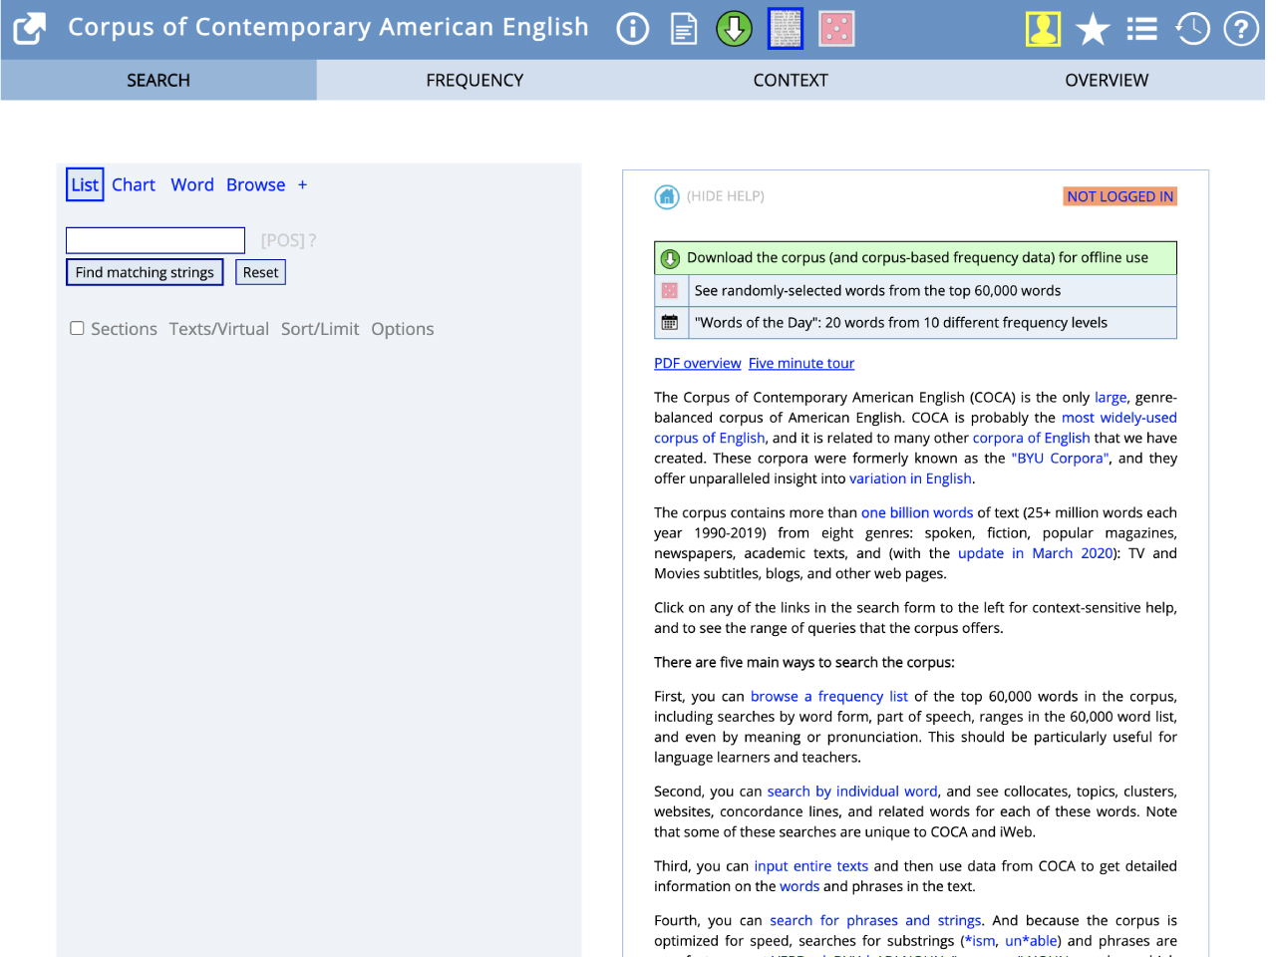Image resolution: width=1276 pixels, height=957 pixels.
Task: Open the document page icon in the header
Action: (684, 29)
